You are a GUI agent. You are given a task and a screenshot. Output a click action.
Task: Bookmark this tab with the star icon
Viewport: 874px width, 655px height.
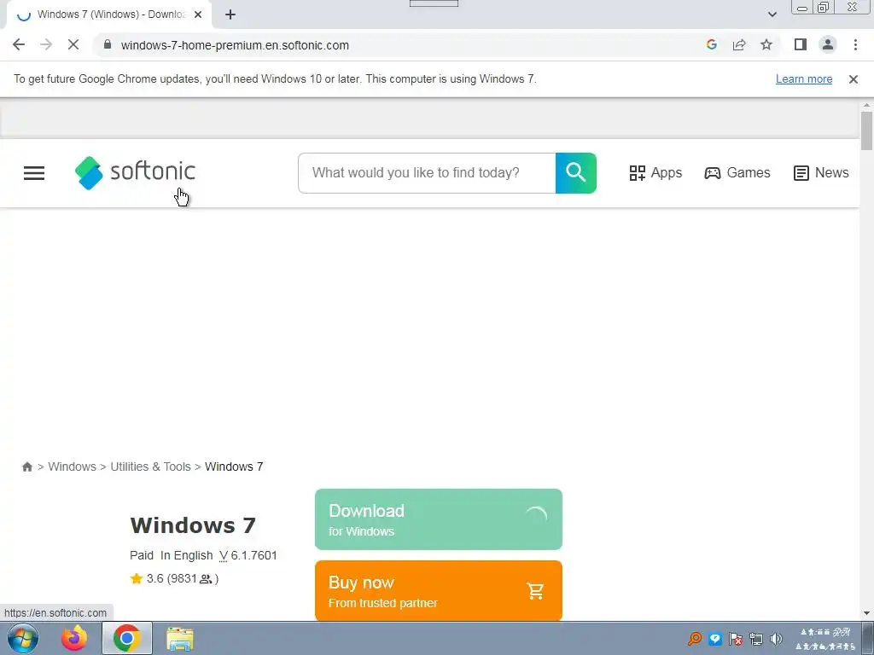point(766,45)
